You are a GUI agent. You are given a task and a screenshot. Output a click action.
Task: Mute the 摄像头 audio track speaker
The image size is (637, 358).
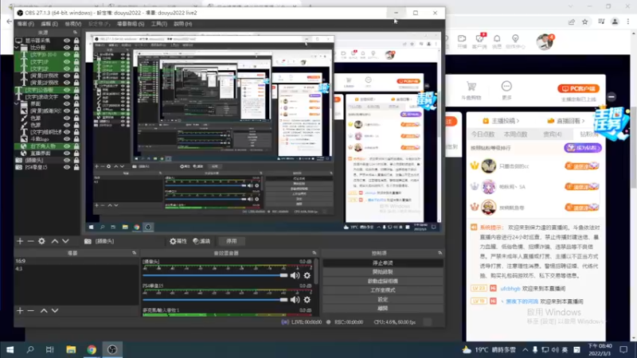[295, 275]
